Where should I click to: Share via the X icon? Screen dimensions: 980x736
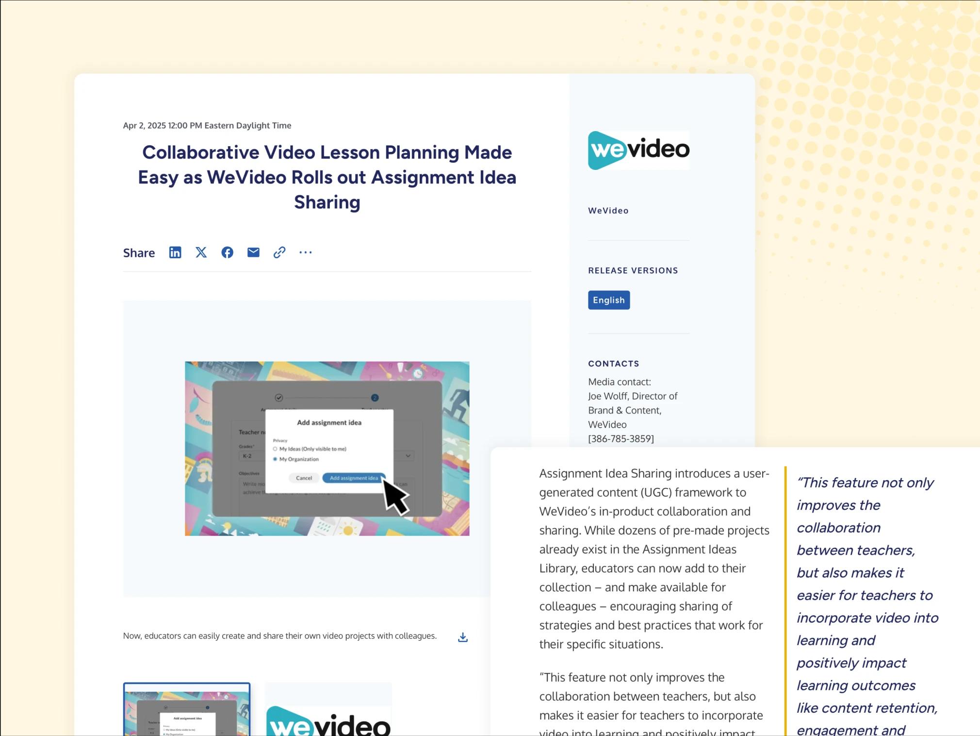coord(201,252)
